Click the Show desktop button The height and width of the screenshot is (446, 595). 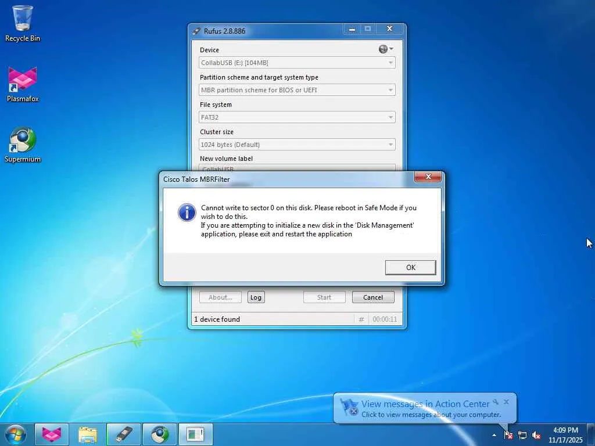[591, 434]
